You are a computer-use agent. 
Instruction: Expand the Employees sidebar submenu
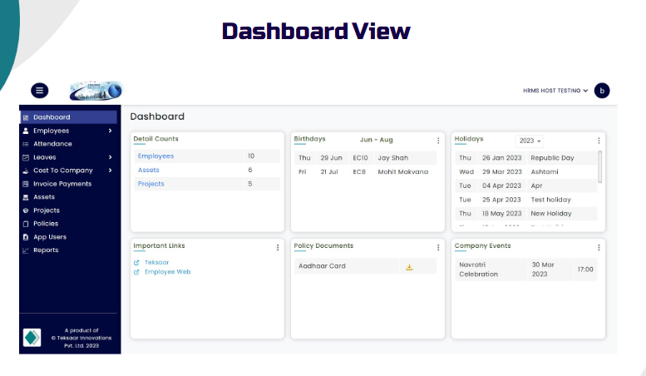coord(110,131)
